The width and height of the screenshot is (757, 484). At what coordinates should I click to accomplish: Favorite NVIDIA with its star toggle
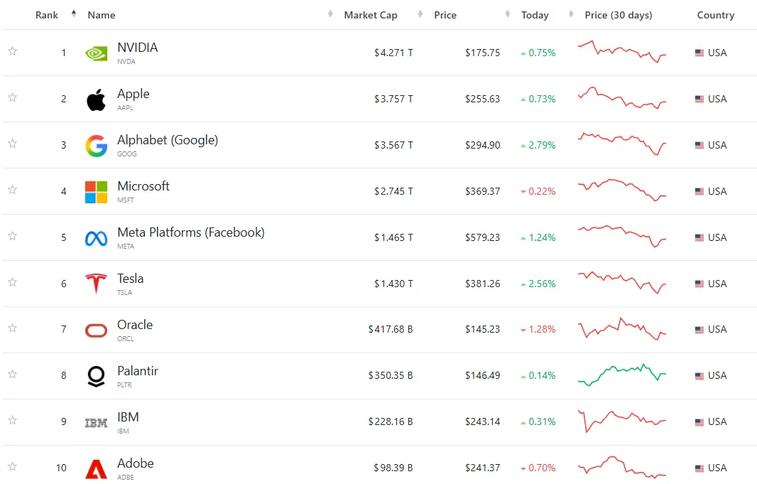pos(12,51)
